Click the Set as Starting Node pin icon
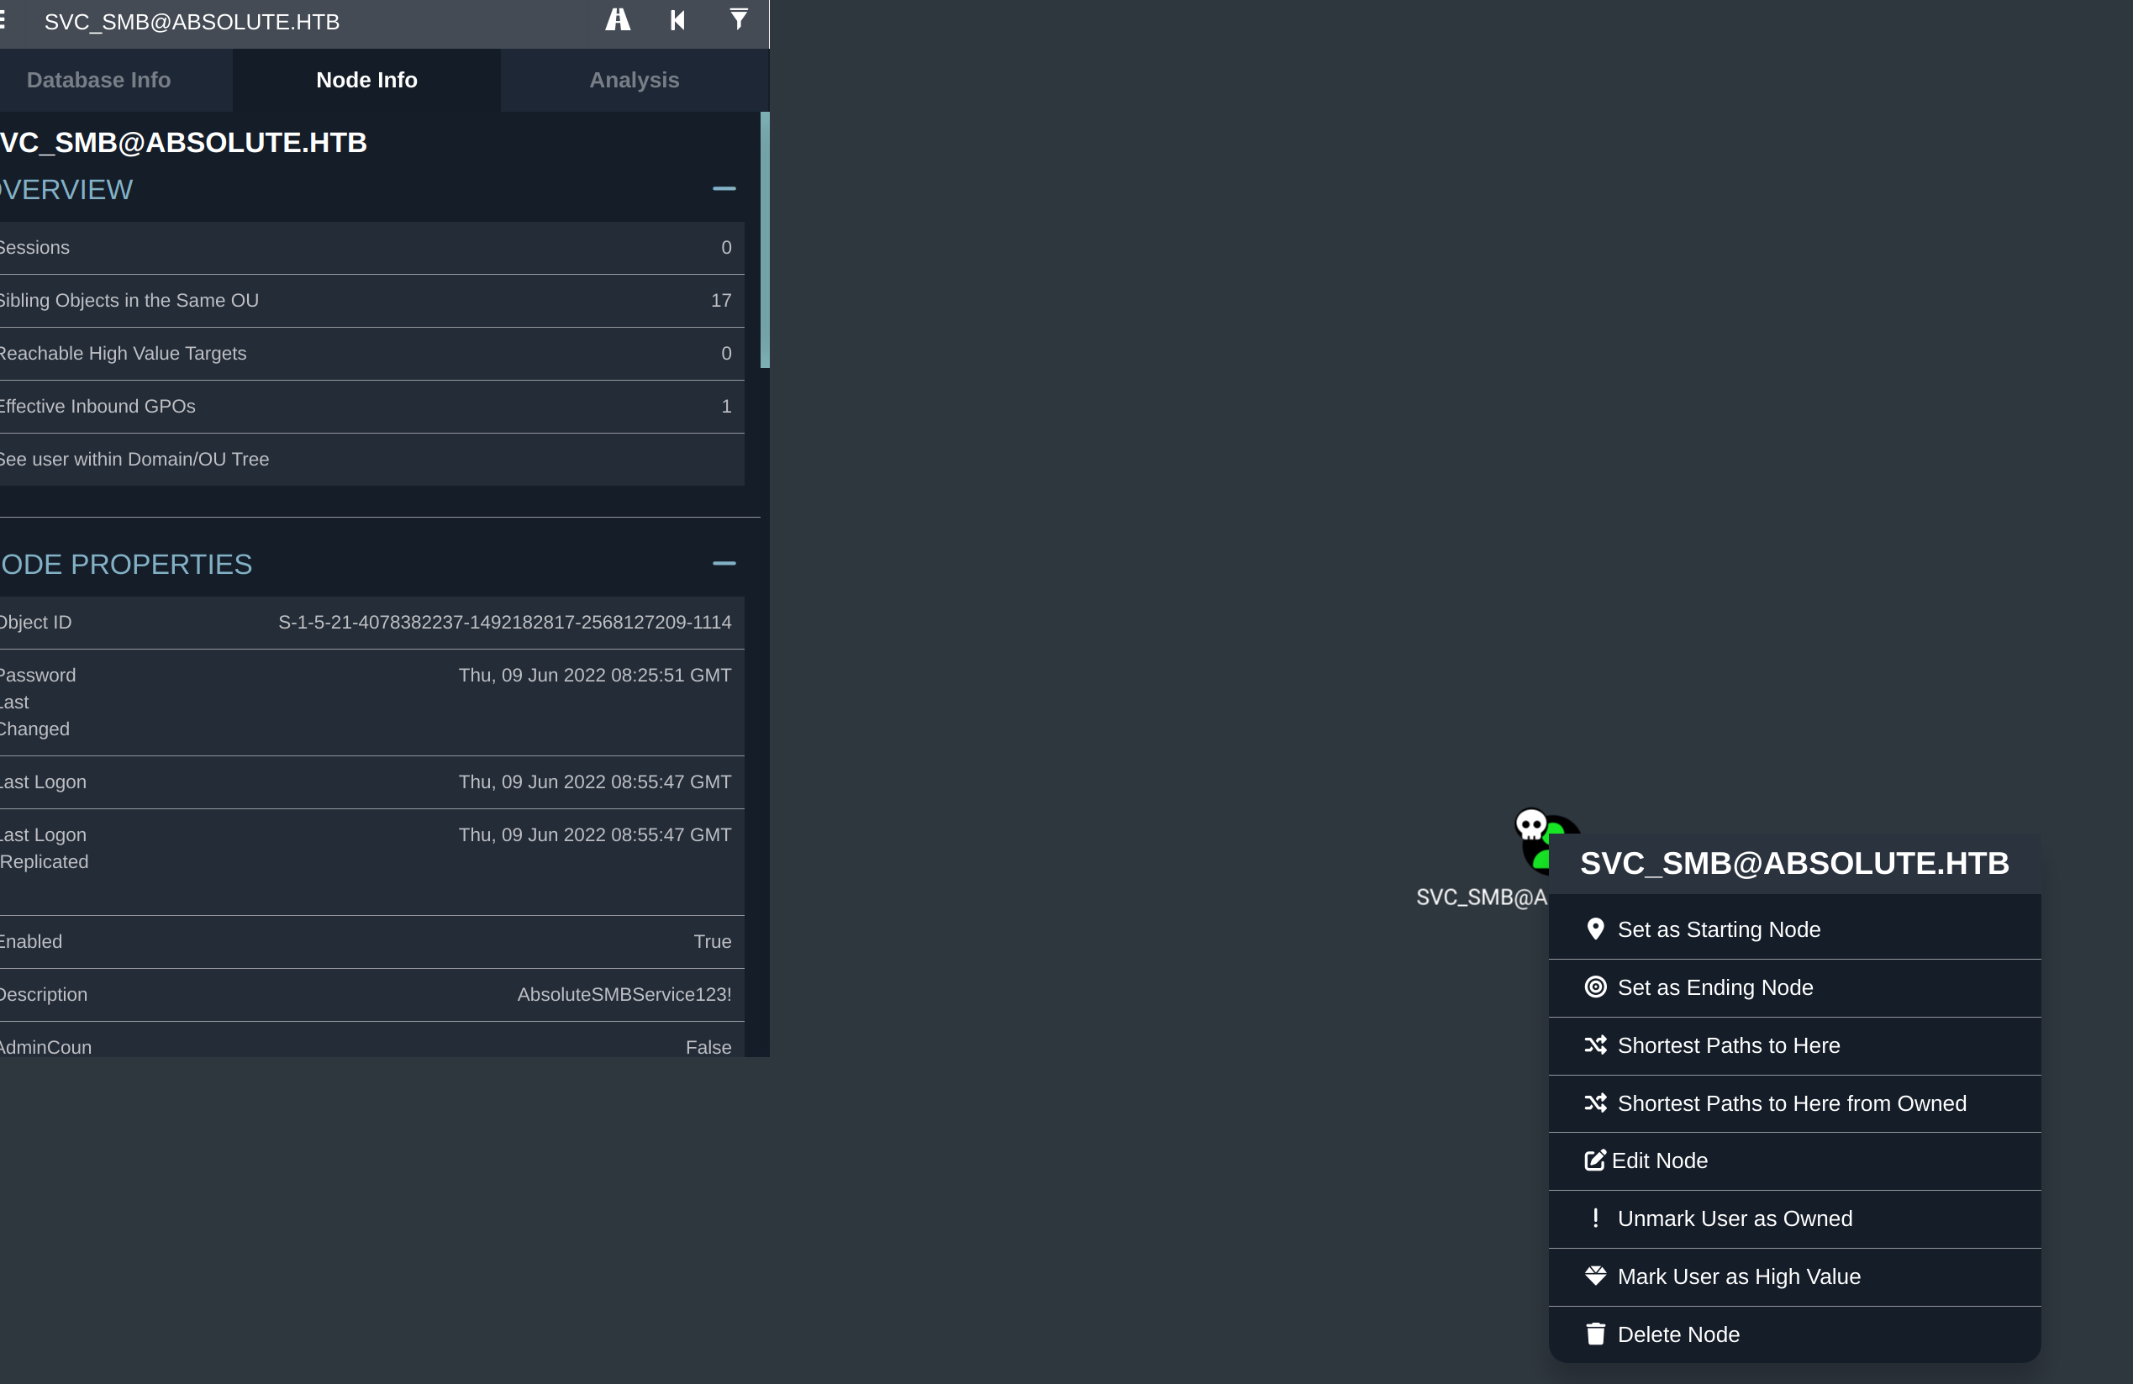Screen dimensions: 2133x1384 pyautogui.click(x=1595, y=929)
